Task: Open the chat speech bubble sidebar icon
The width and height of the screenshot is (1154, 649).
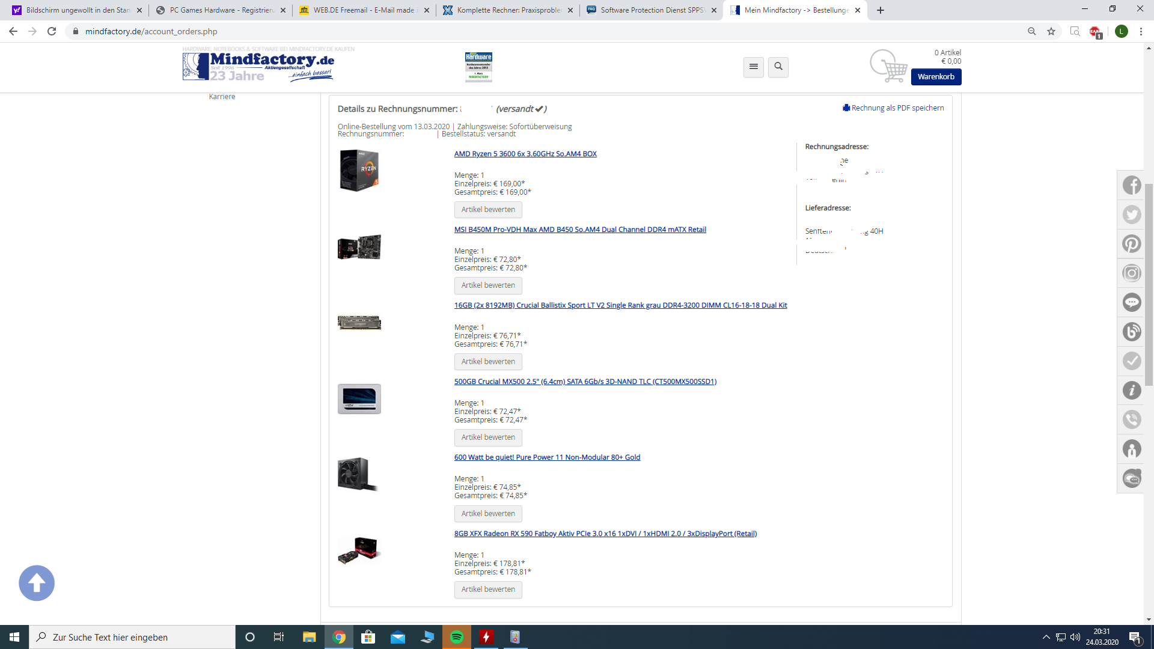Action: click(x=1131, y=302)
